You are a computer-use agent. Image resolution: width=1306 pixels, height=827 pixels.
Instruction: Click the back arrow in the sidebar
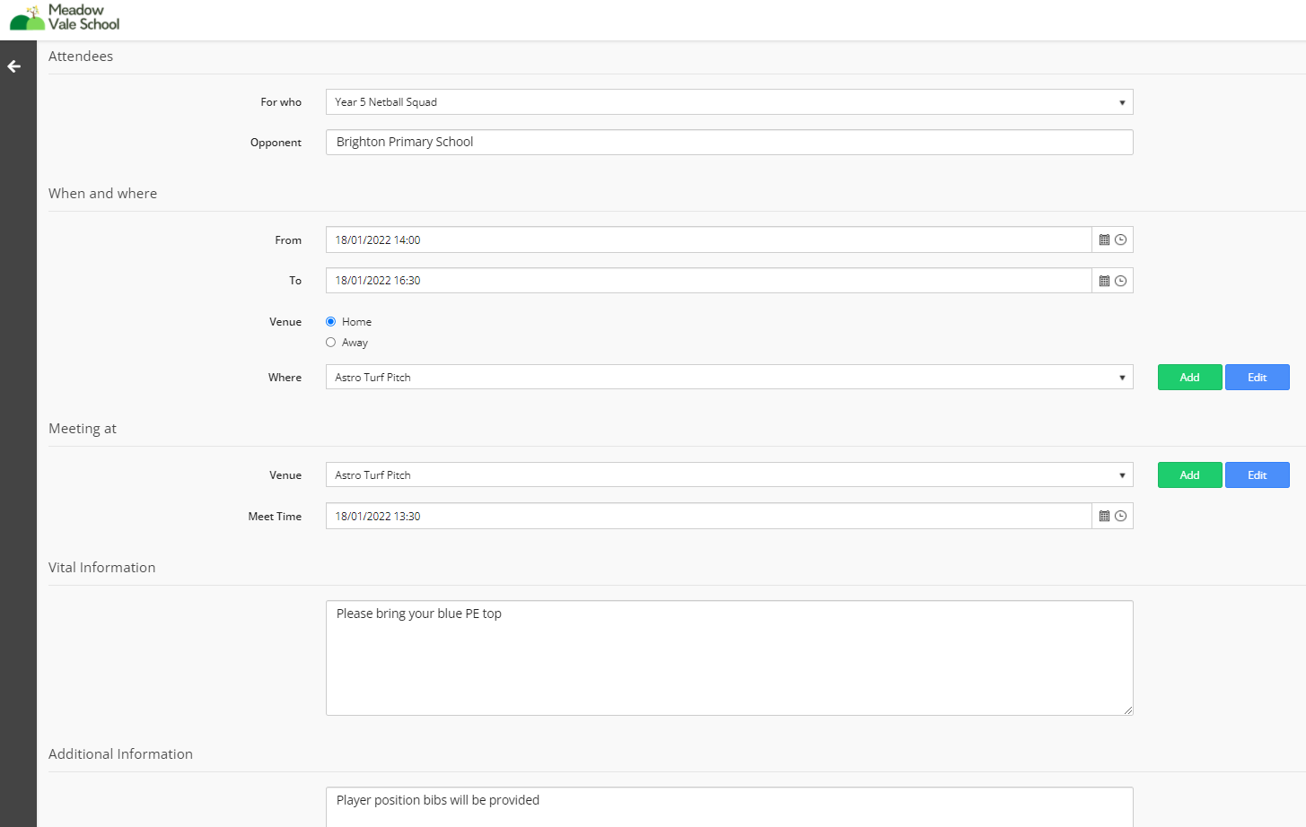(14, 66)
